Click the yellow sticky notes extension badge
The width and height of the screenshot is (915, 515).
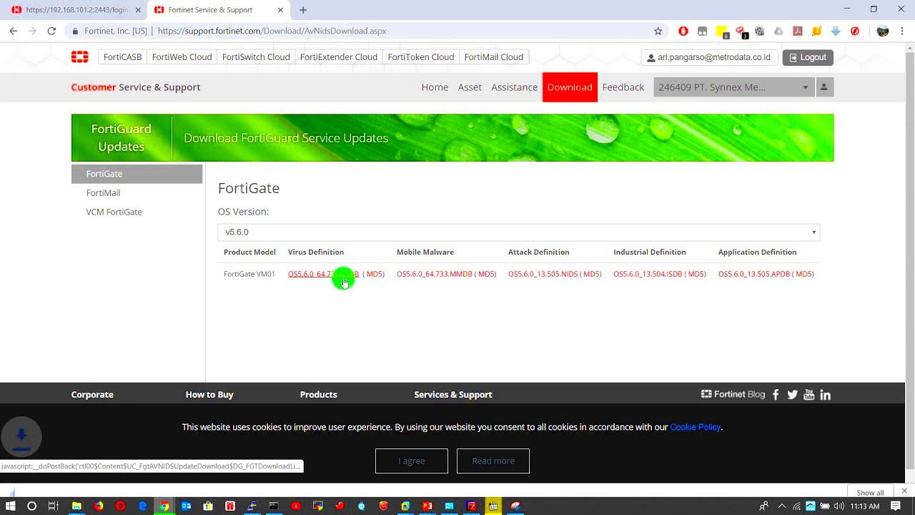point(721,31)
